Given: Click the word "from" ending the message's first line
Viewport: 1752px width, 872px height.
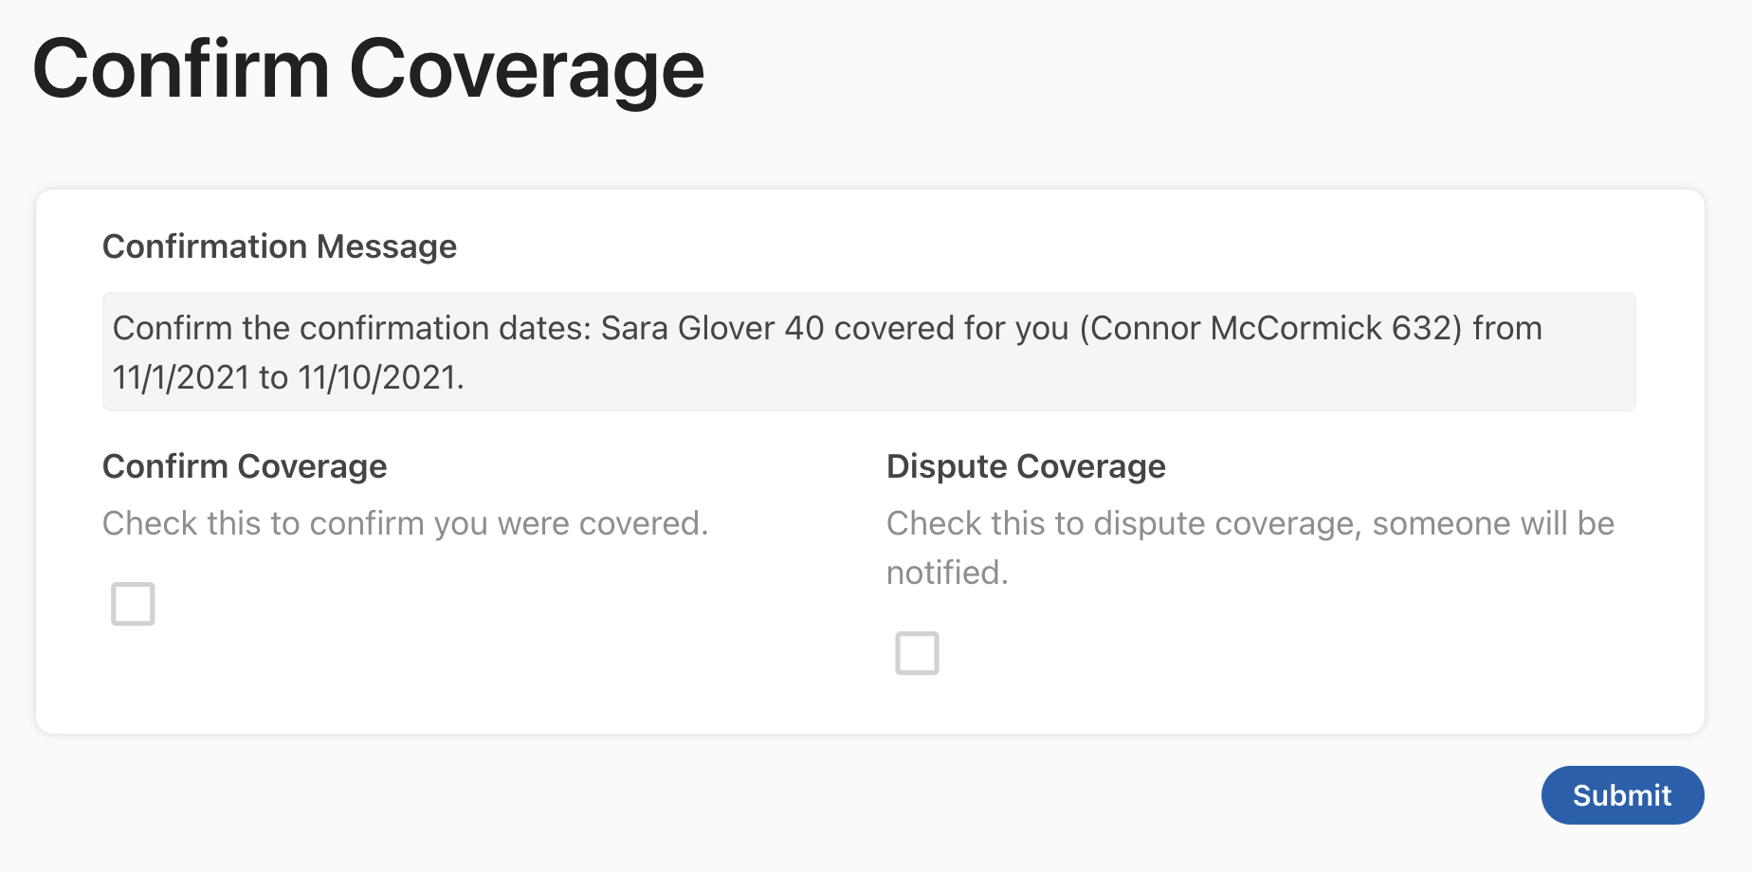Looking at the screenshot, I should (1506, 328).
